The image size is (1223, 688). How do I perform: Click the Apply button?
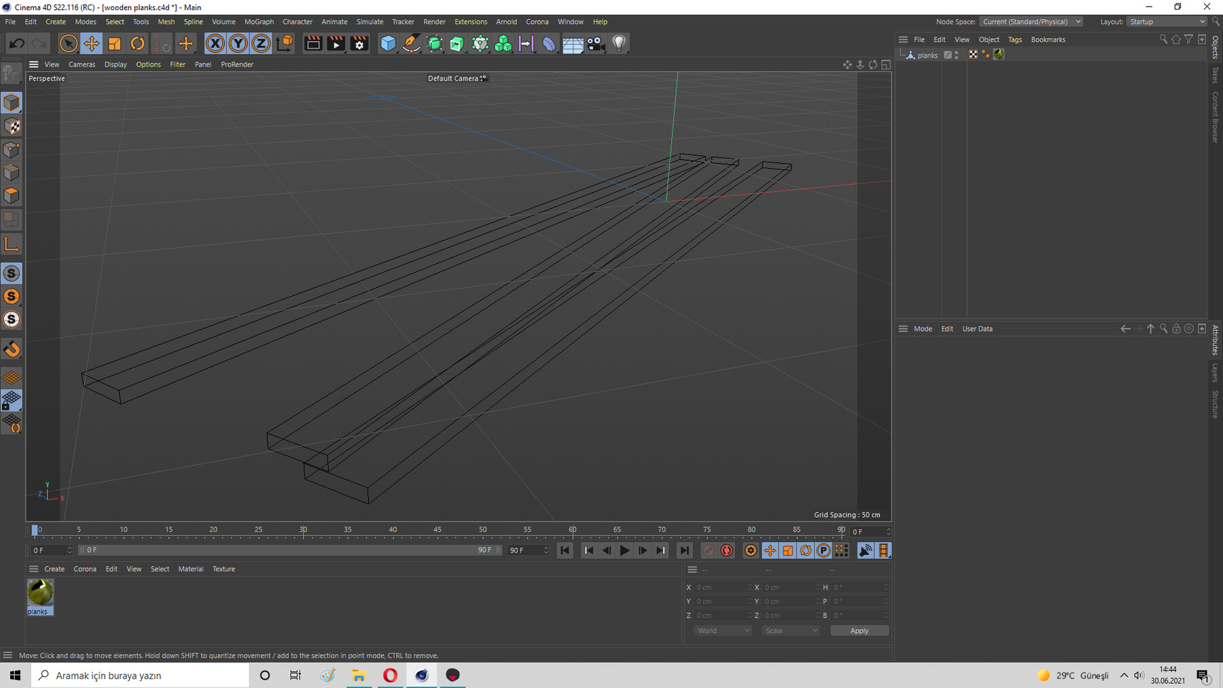pyautogui.click(x=859, y=631)
